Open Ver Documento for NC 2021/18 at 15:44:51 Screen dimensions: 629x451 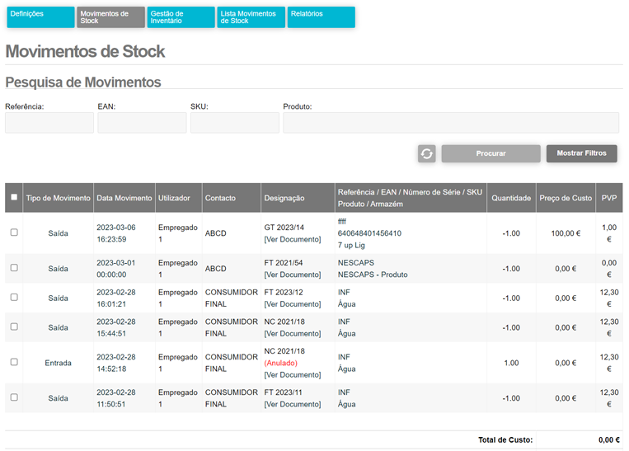[x=293, y=334]
